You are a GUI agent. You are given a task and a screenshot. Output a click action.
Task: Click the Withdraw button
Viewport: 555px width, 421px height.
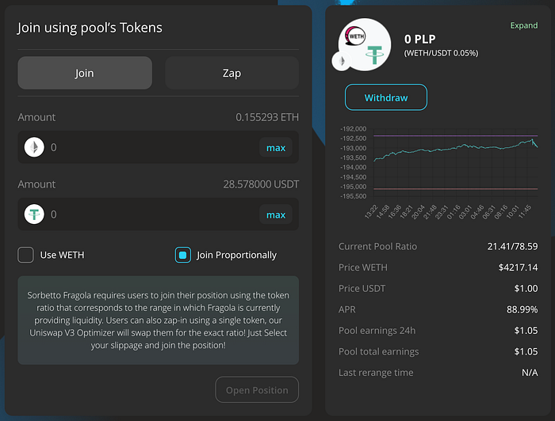[x=386, y=97]
